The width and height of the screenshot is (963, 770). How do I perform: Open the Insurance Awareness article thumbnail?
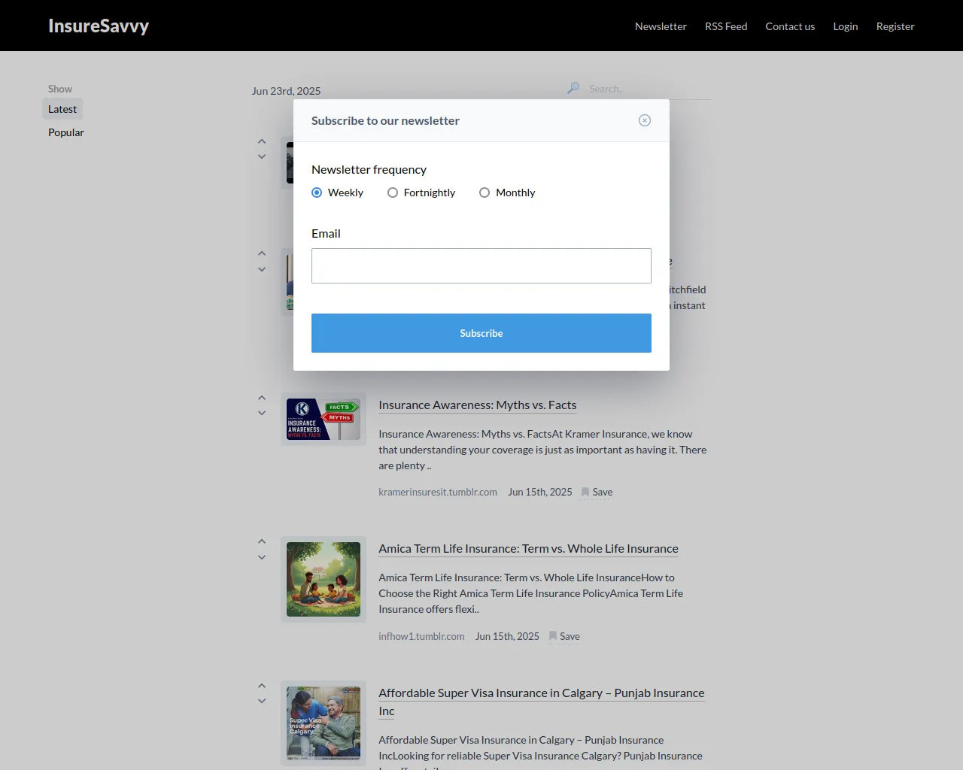tap(324, 419)
